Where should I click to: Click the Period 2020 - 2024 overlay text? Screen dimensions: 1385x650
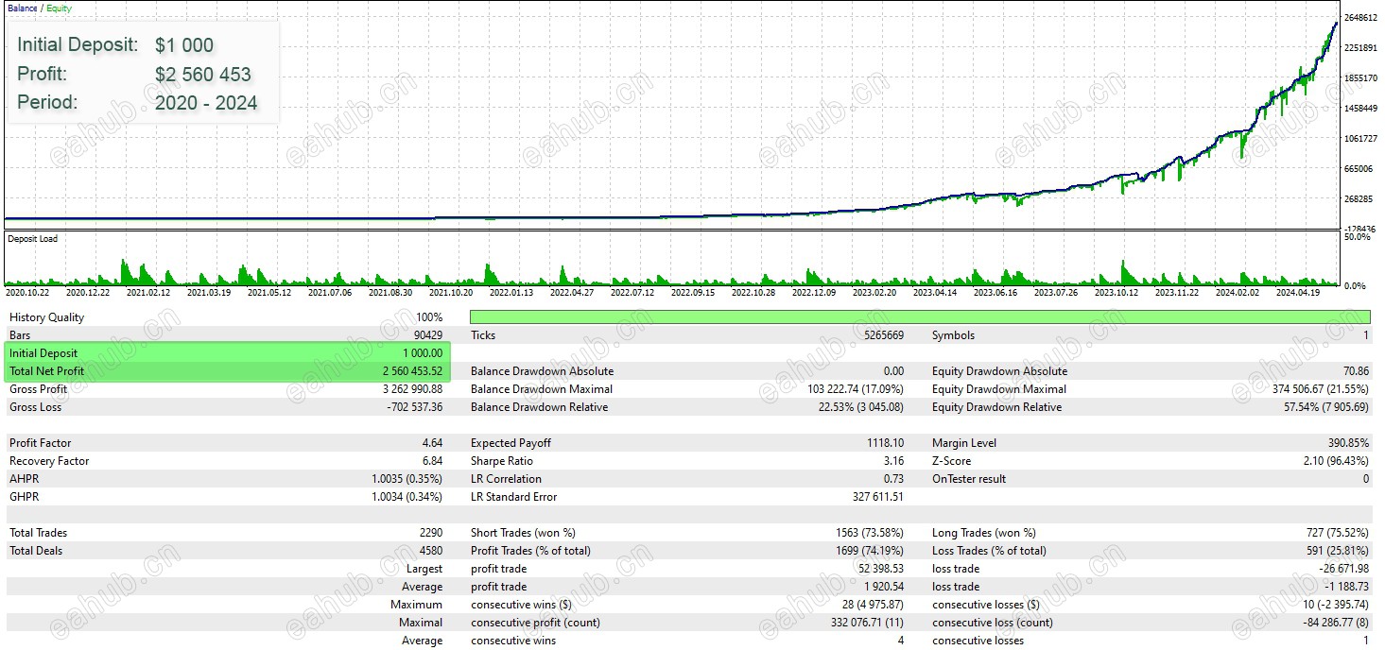(x=137, y=102)
